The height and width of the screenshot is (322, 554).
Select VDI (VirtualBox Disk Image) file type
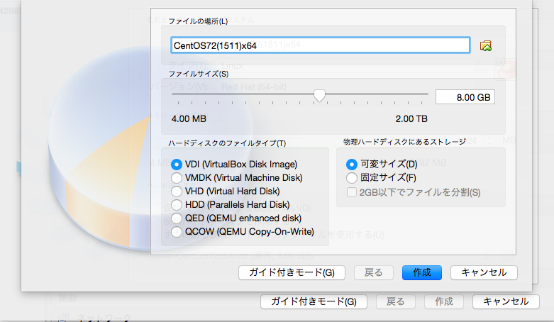coord(177,165)
